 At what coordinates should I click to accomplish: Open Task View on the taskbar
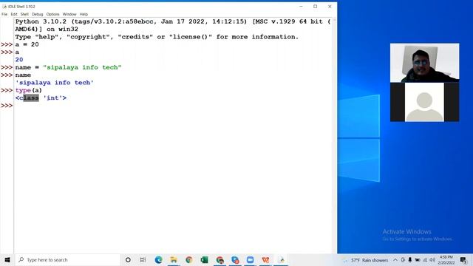143,259
